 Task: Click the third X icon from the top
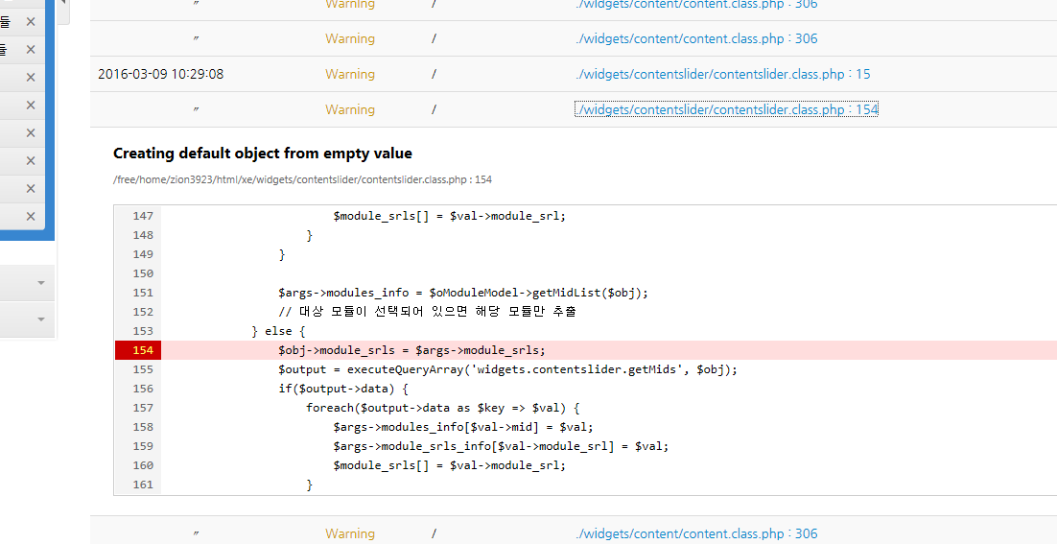point(31,77)
